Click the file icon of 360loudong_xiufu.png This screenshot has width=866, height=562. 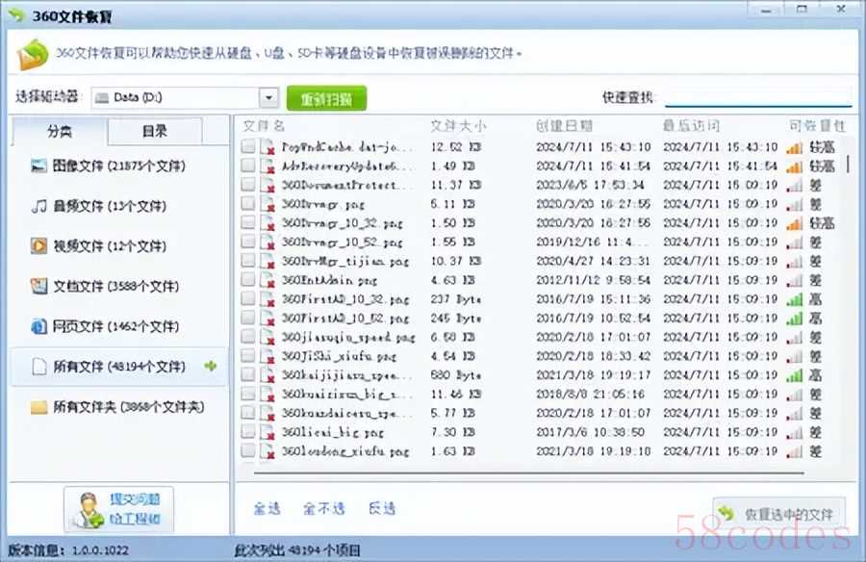267,451
